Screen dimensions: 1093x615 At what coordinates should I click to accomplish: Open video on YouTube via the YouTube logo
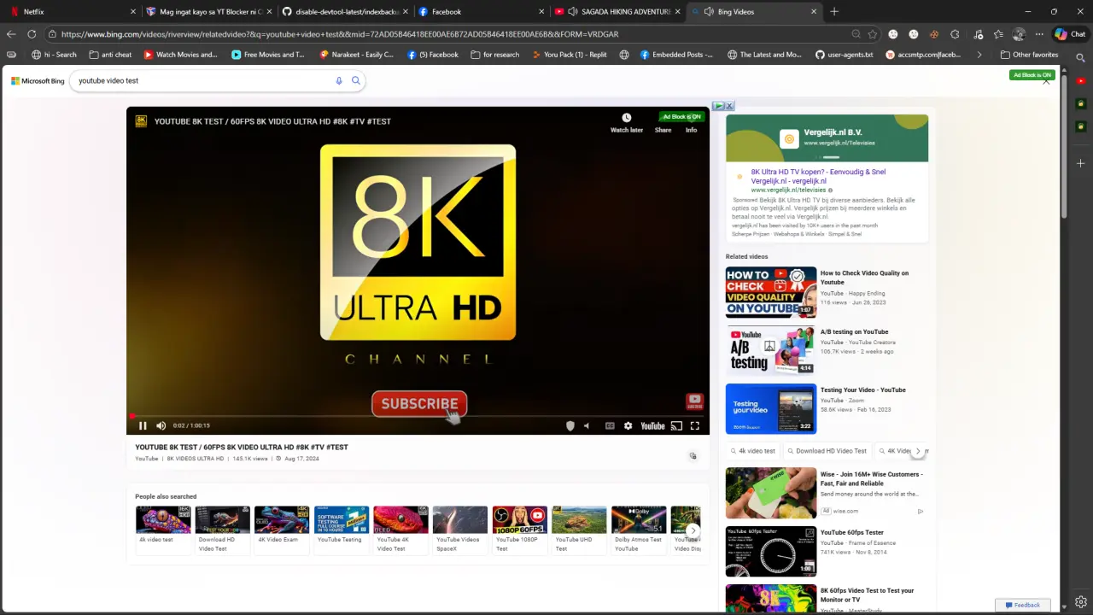pyautogui.click(x=652, y=425)
